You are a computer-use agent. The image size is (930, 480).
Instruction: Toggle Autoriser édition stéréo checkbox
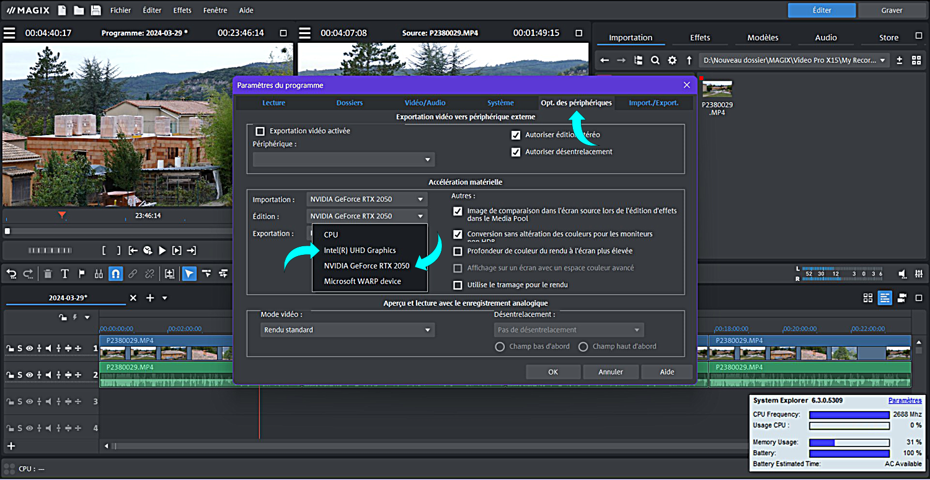516,135
